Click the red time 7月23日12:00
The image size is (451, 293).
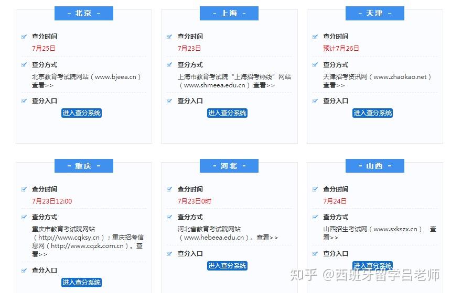(x=52, y=201)
